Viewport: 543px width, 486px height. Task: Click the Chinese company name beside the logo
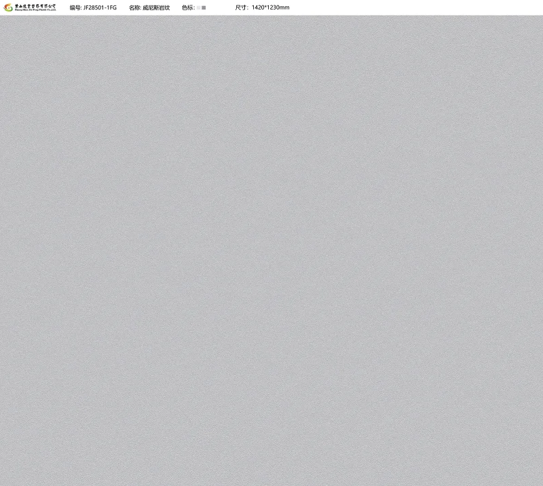coord(35,5)
